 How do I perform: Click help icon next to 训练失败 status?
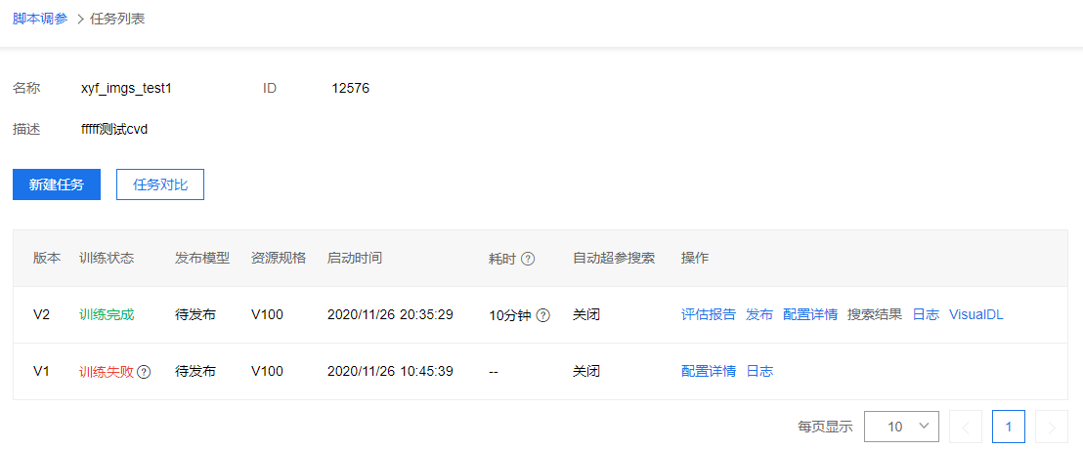tap(145, 372)
